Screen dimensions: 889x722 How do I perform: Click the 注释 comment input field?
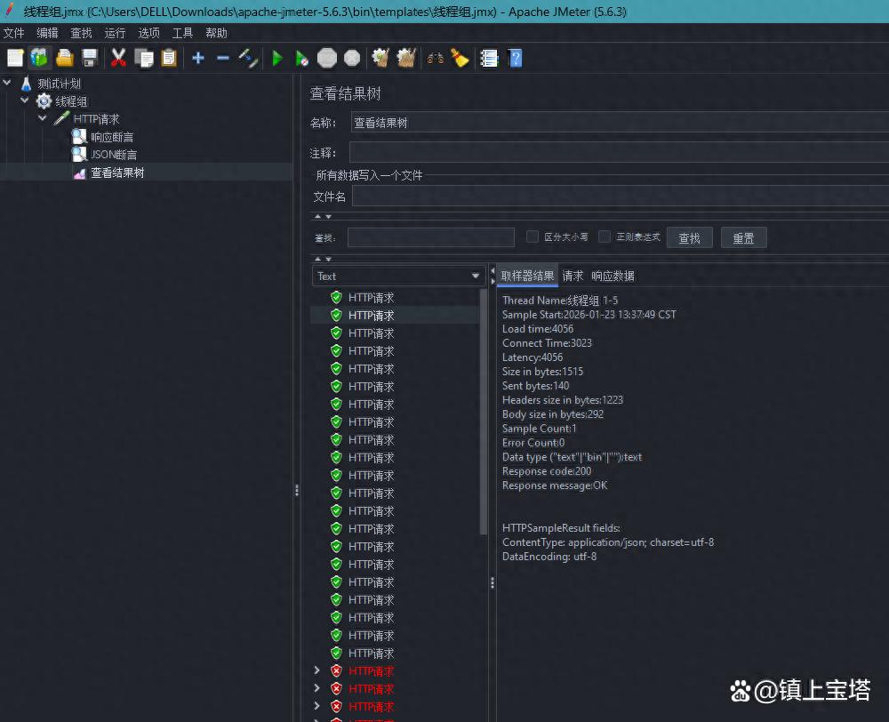619,153
